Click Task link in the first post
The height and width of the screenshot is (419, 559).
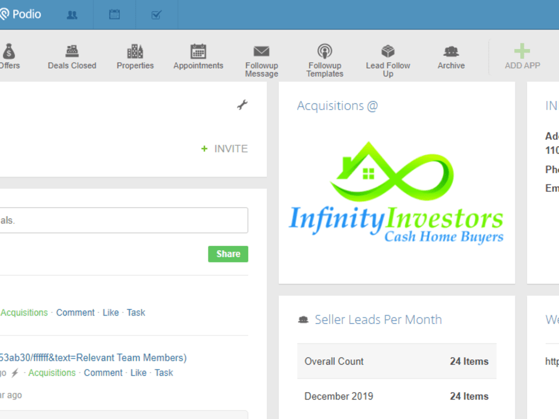tap(136, 312)
